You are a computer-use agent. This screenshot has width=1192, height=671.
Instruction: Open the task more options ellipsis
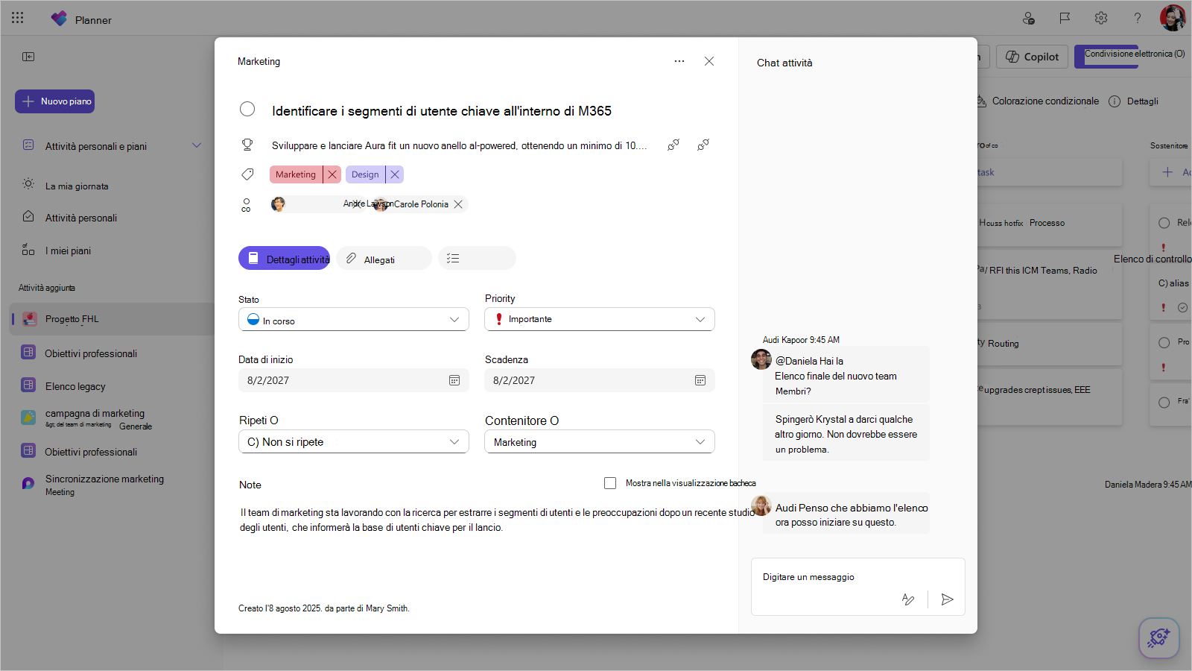pyautogui.click(x=679, y=61)
